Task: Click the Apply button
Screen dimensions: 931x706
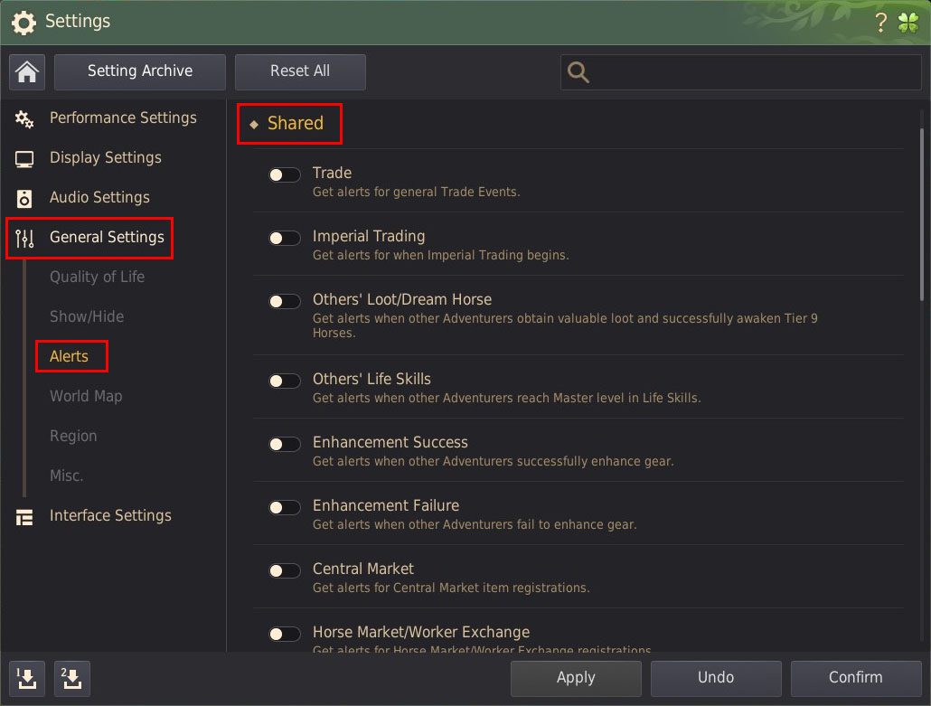Action: 576,678
